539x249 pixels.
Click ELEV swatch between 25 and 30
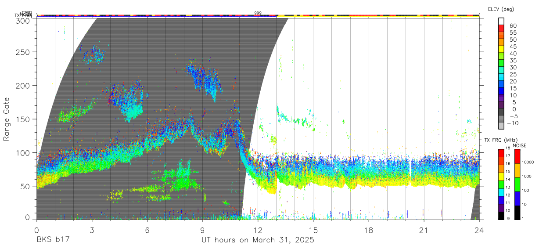[x=502, y=70]
